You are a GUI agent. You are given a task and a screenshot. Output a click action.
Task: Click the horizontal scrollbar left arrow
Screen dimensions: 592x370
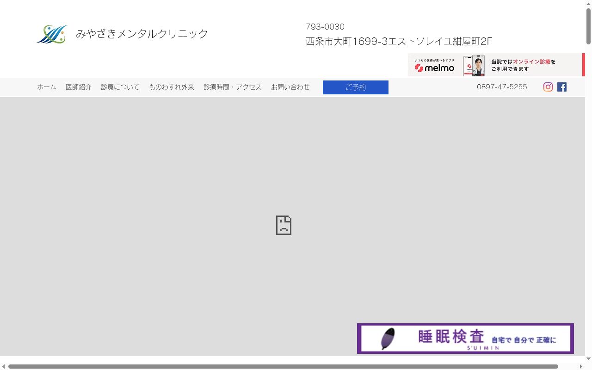[4, 366]
